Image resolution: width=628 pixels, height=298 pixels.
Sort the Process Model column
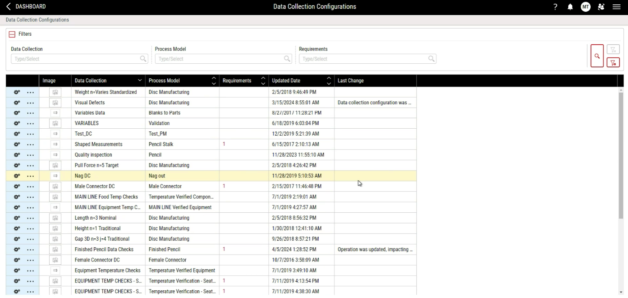click(214, 81)
